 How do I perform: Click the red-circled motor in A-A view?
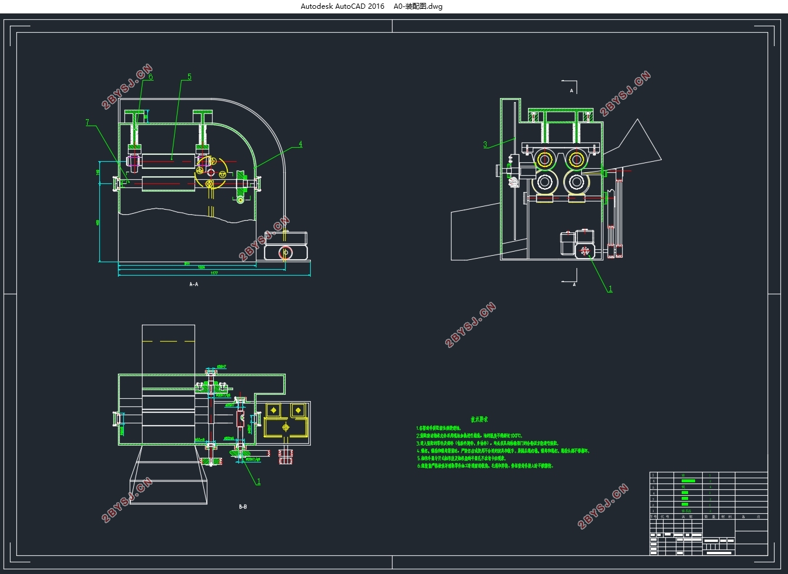(286, 252)
